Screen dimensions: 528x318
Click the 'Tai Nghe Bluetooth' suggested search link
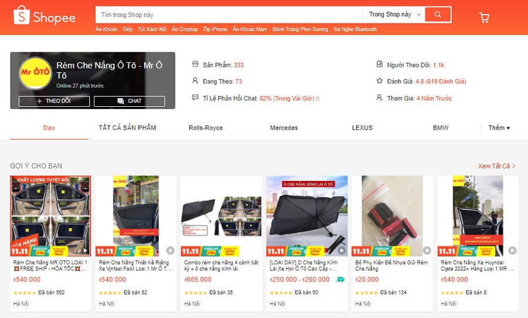pos(355,29)
